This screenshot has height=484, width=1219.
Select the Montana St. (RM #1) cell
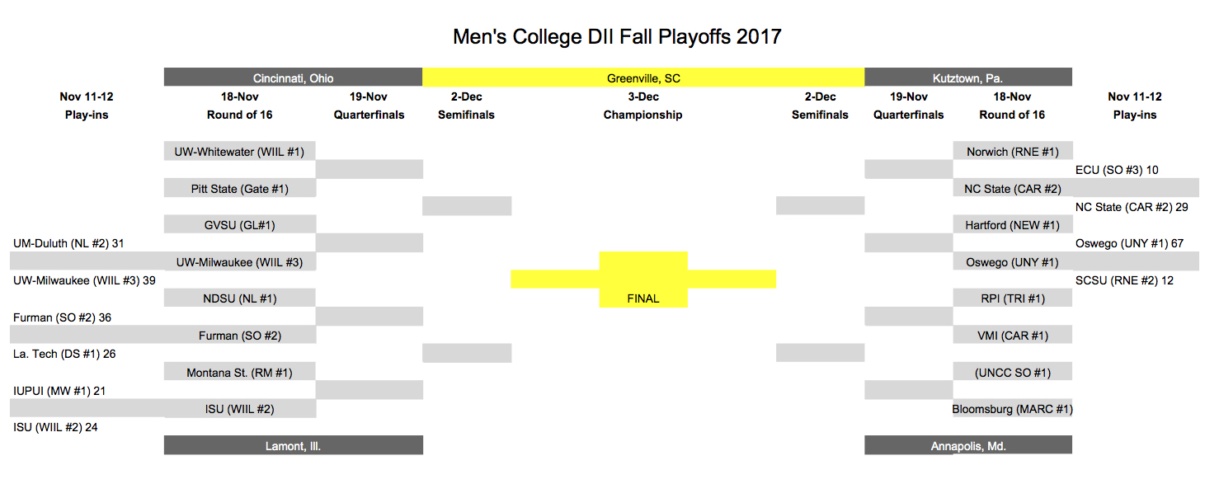pyautogui.click(x=240, y=373)
